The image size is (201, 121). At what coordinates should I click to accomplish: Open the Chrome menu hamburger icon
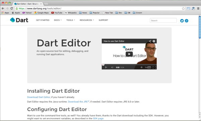click(198, 9)
